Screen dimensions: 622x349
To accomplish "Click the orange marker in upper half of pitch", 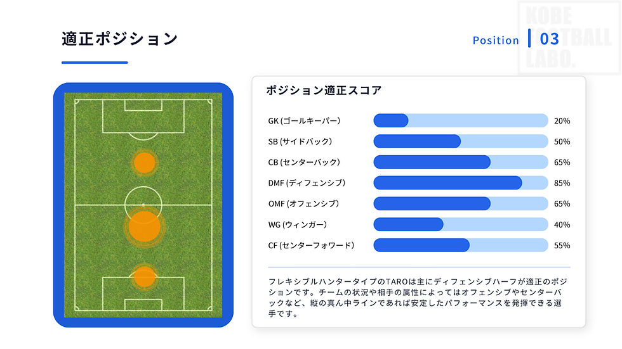I will [145, 163].
